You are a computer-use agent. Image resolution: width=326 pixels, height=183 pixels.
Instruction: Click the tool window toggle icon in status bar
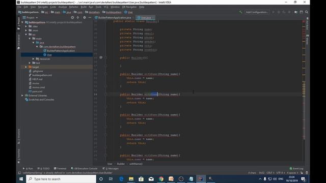tap(19, 173)
